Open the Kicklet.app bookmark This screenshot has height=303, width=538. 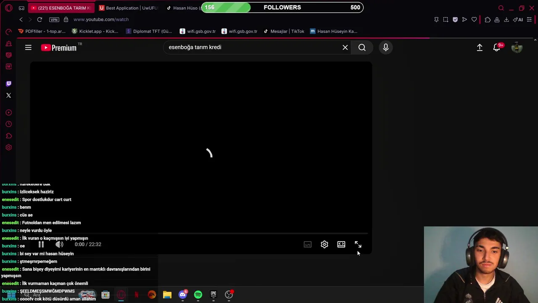[95, 31]
